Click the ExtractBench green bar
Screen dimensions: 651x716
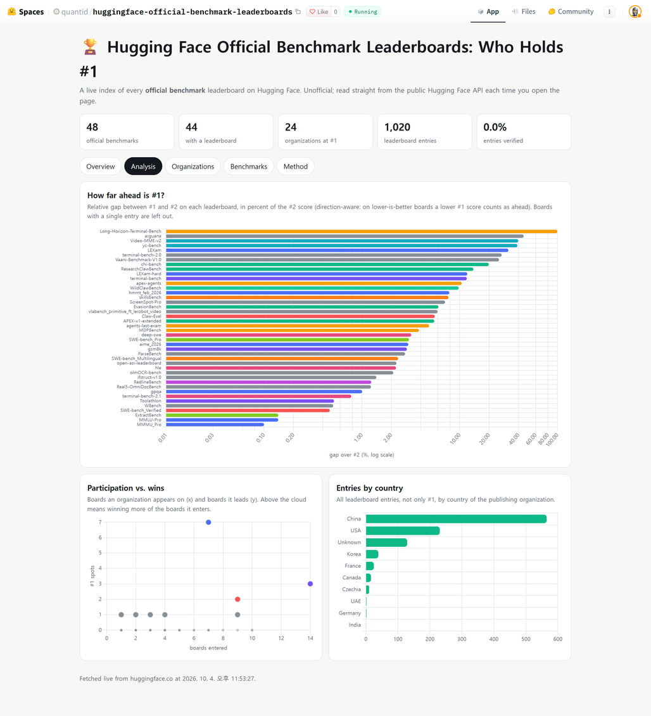[222, 415]
